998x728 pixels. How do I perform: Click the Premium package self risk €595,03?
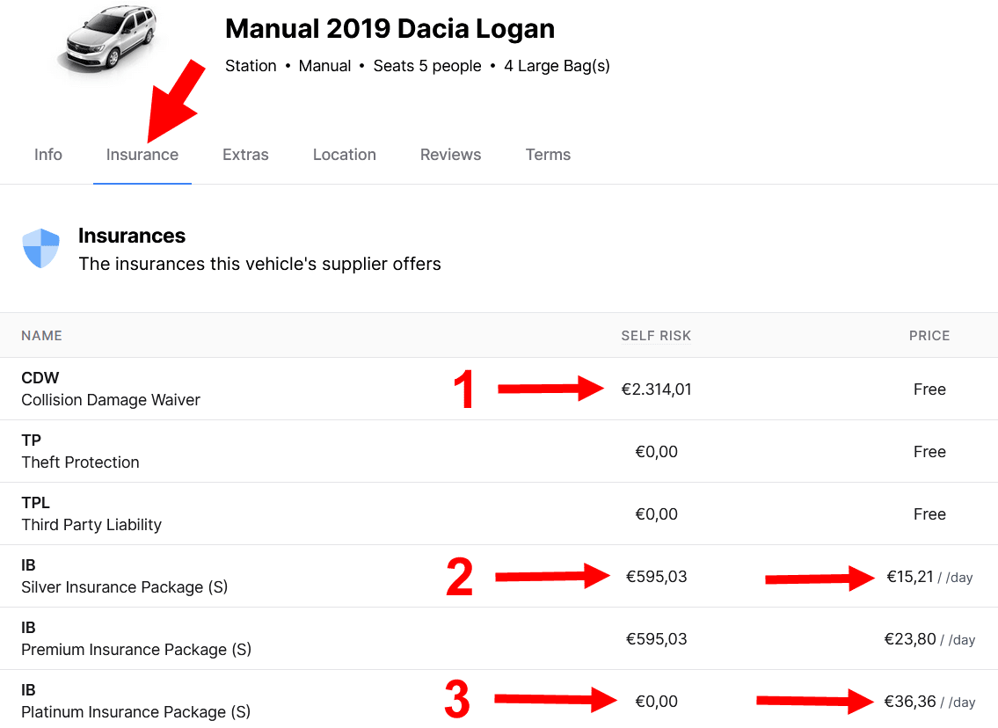(656, 639)
